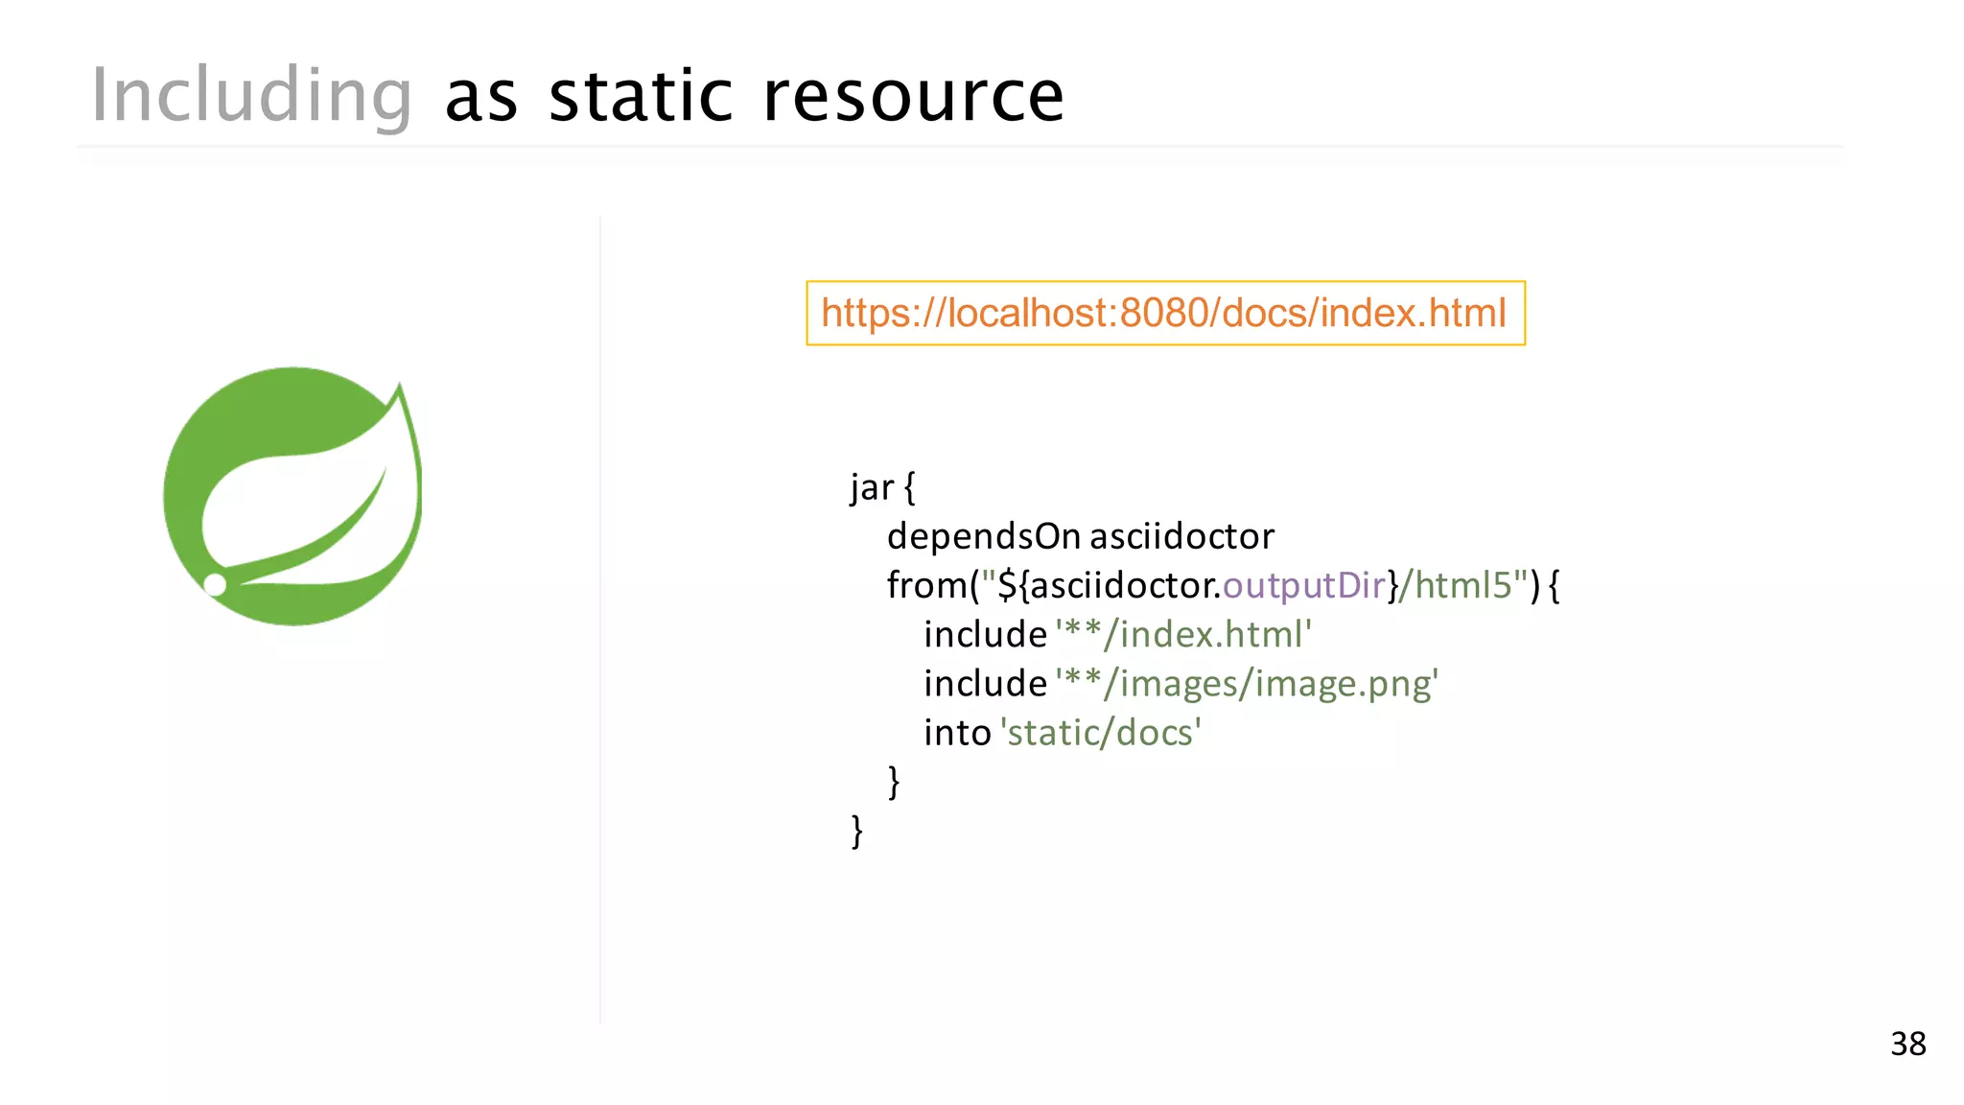This screenshot has width=1964, height=1105.
Task: Select the 'jar {' code line
Action: click(x=883, y=487)
